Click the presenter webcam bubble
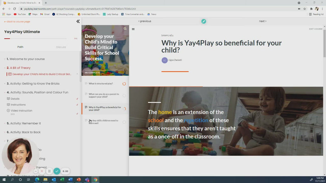 tap(20, 156)
